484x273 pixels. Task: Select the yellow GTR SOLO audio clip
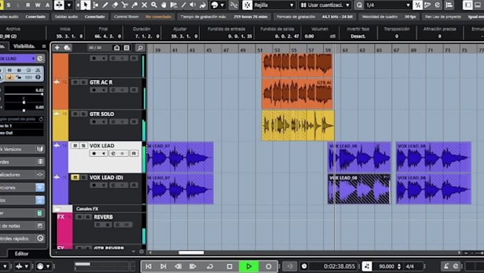coord(298,125)
